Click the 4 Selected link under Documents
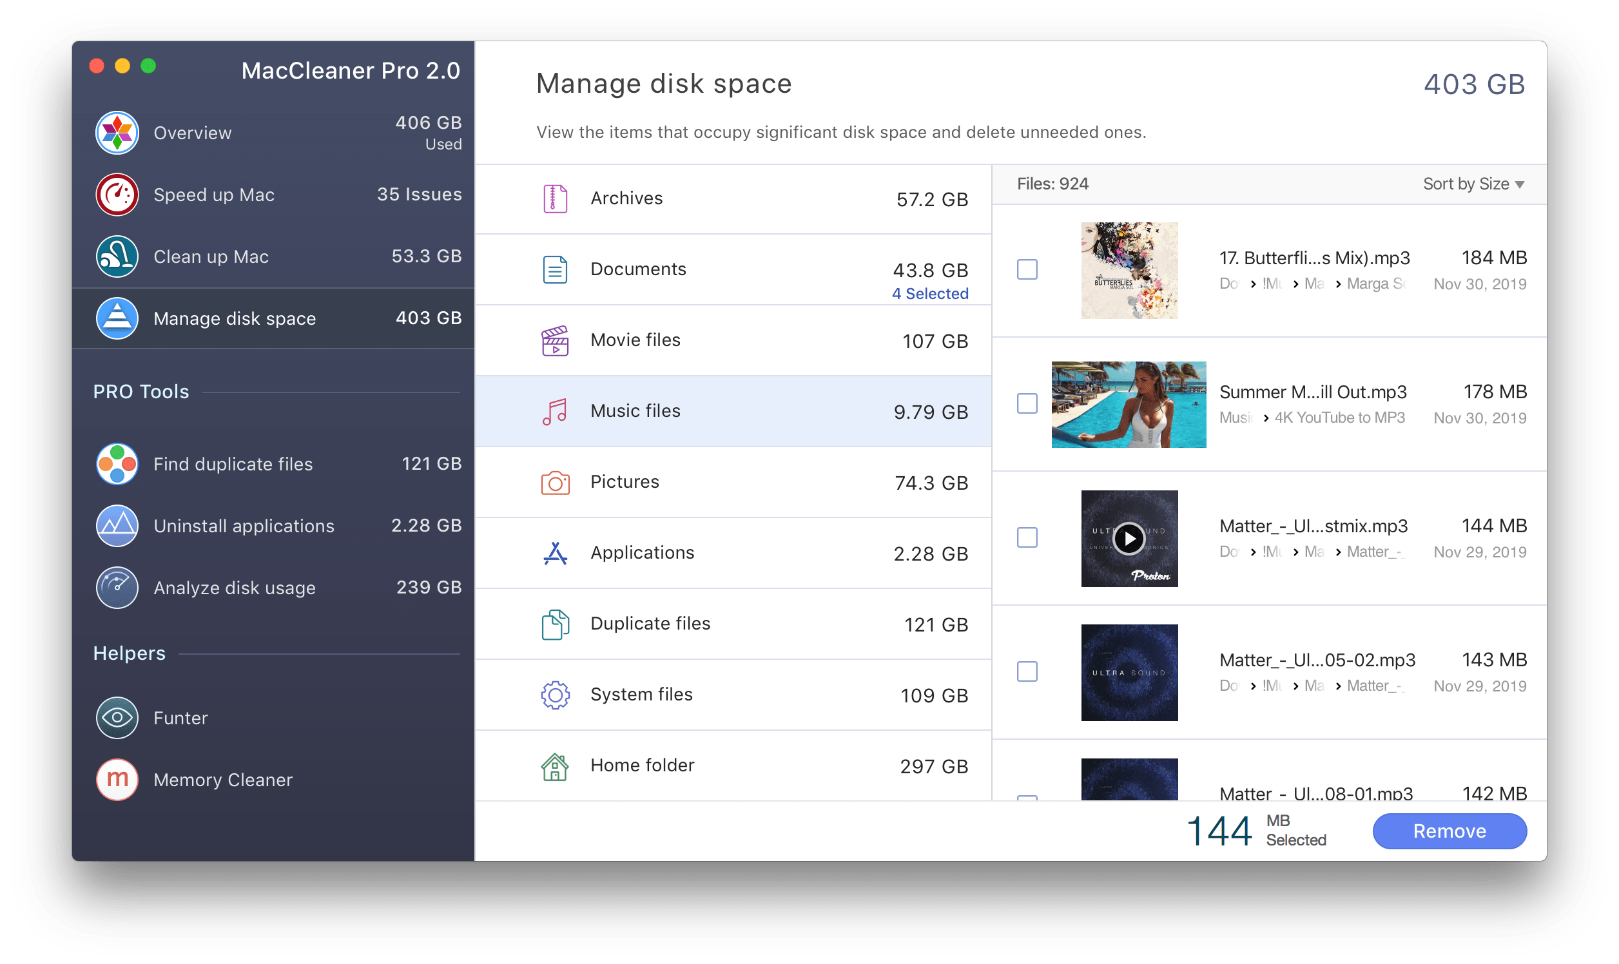Viewport: 1619px width, 964px height. (x=929, y=294)
